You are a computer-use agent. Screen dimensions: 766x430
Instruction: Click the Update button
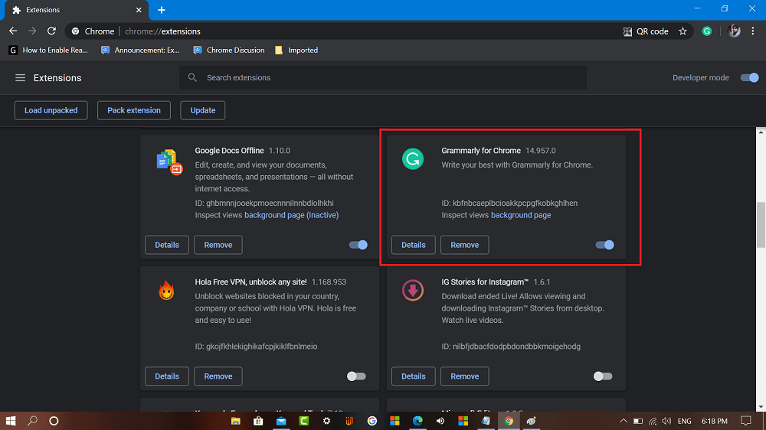click(x=203, y=110)
